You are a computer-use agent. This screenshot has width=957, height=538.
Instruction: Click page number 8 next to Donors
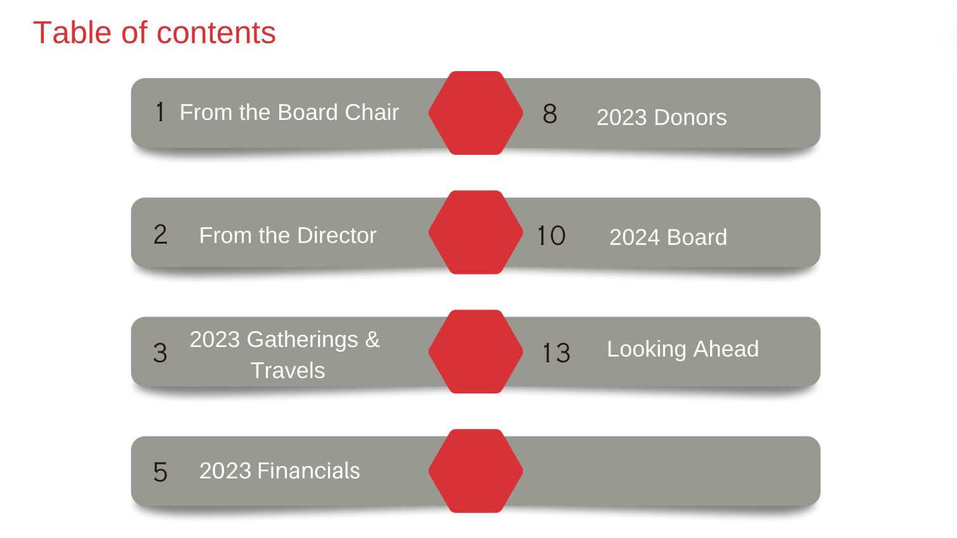(550, 114)
